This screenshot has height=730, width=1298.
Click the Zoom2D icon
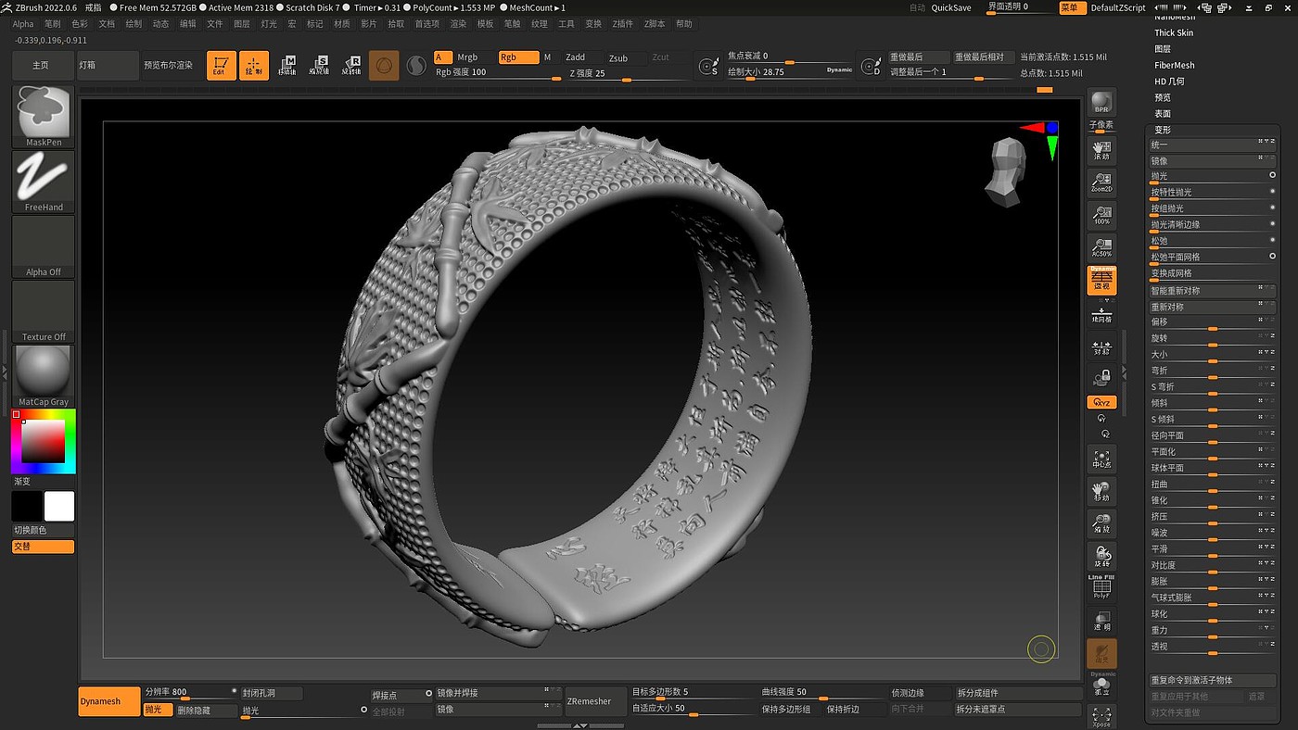[1101, 182]
